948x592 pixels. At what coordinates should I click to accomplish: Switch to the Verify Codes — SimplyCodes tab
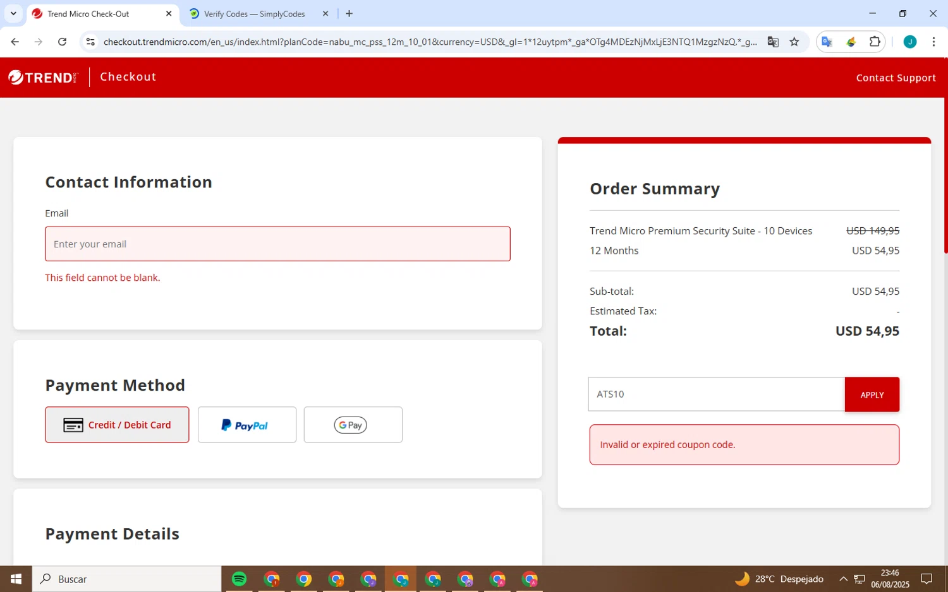pos(254,14)
